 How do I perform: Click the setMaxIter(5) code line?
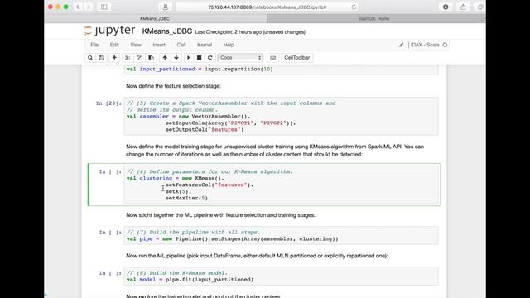click(x=186, y=198)
